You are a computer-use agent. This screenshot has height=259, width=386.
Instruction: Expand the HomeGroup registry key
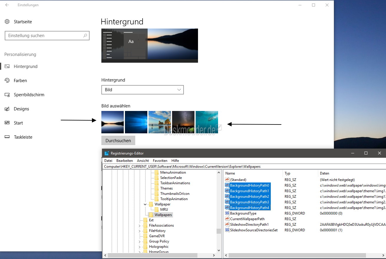tap(139, 252)
